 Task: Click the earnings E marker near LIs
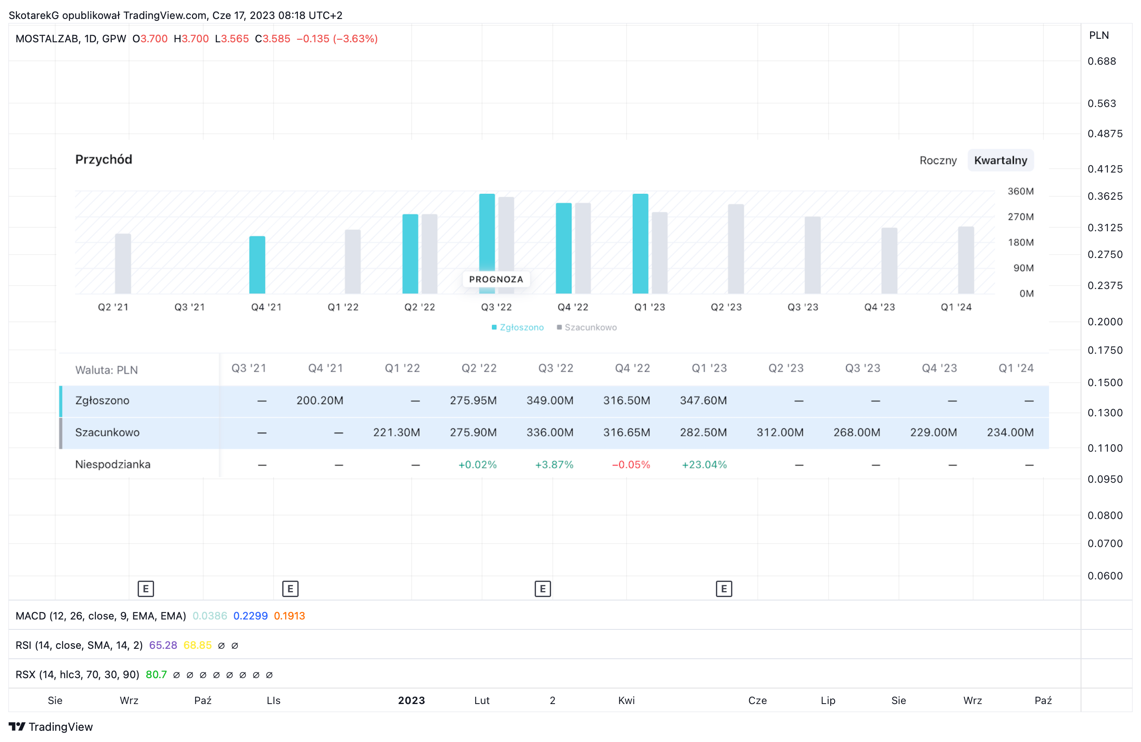tap(290, 588)
